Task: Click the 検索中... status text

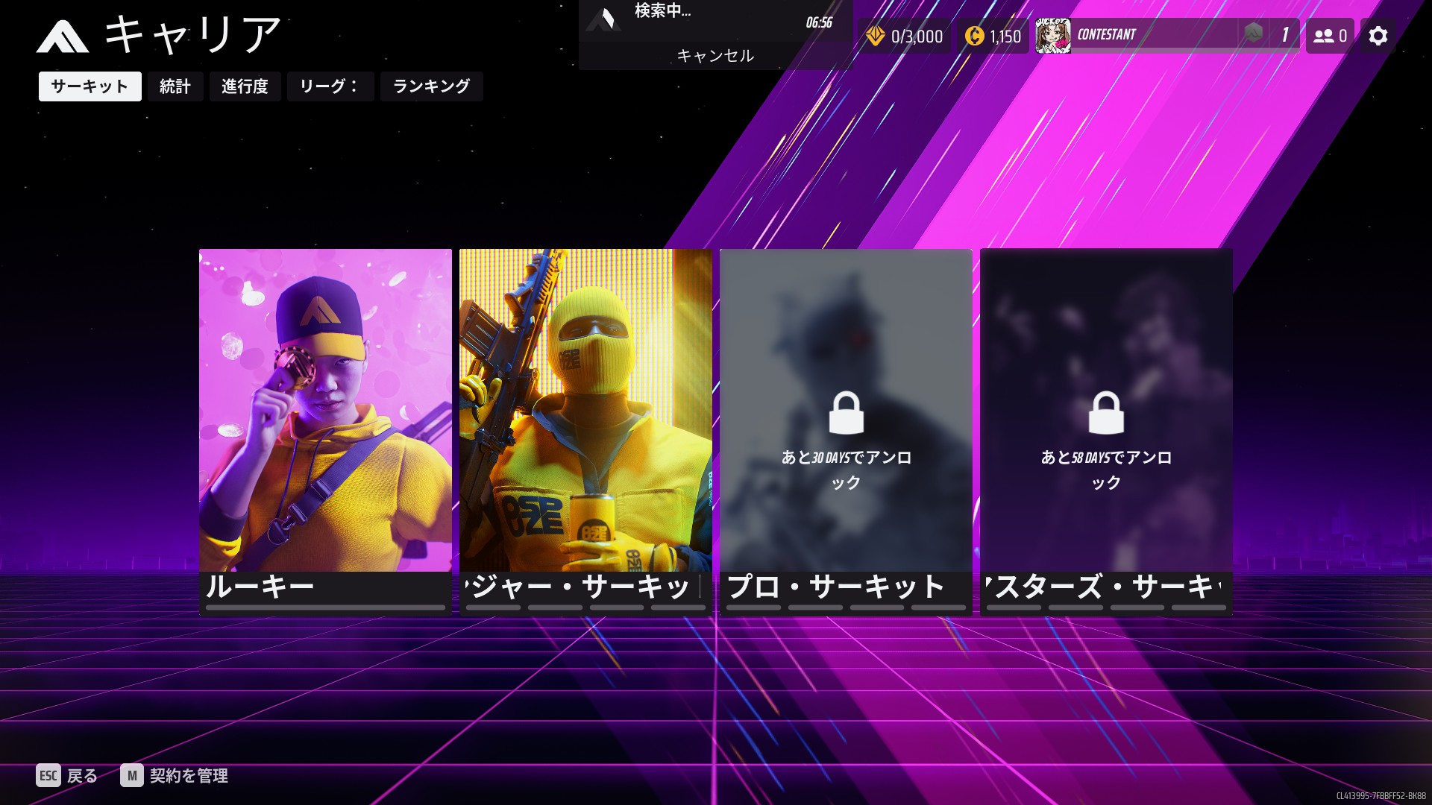Action: 662,11
